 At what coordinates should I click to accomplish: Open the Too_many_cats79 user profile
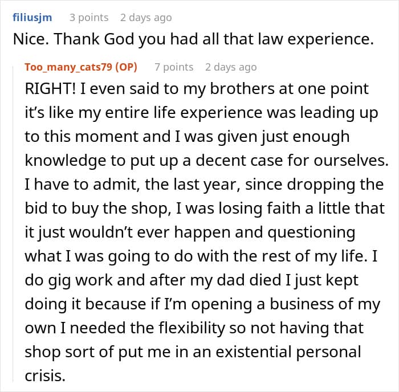click(x=68, y=67)
